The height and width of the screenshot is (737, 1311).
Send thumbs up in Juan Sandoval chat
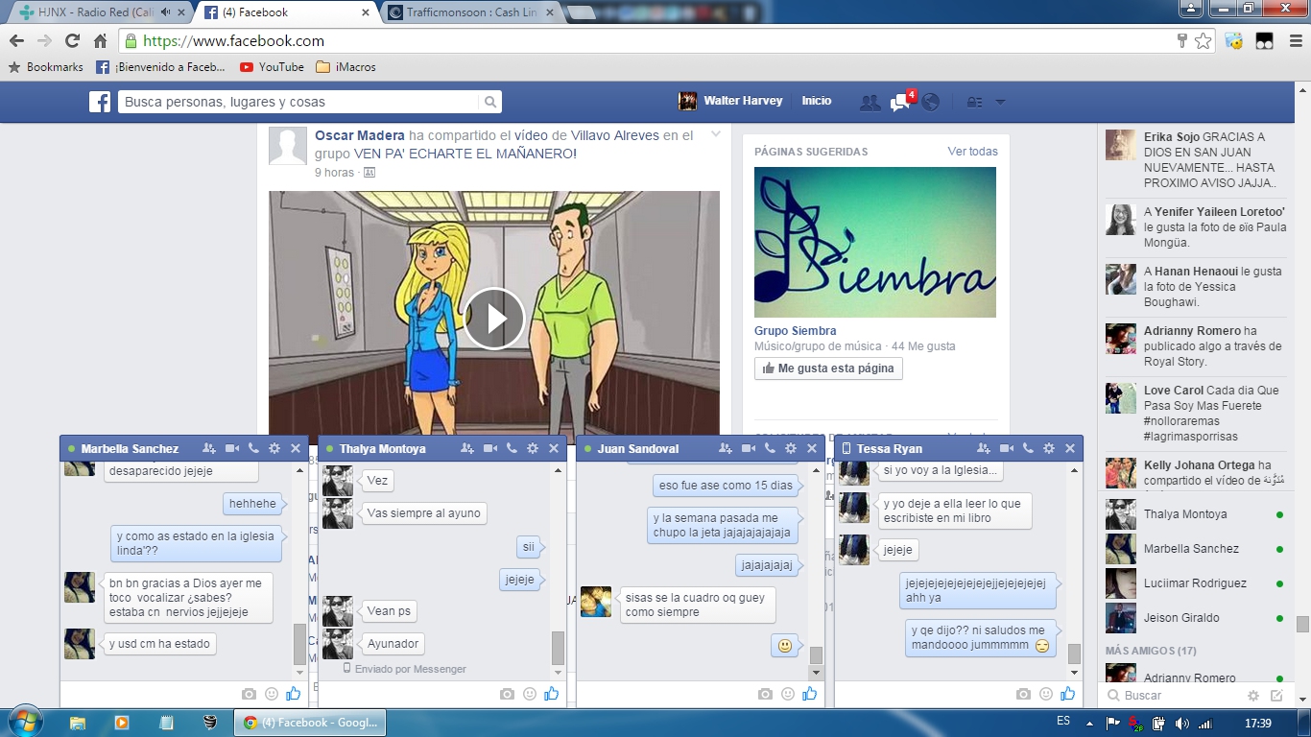point(810,693)
